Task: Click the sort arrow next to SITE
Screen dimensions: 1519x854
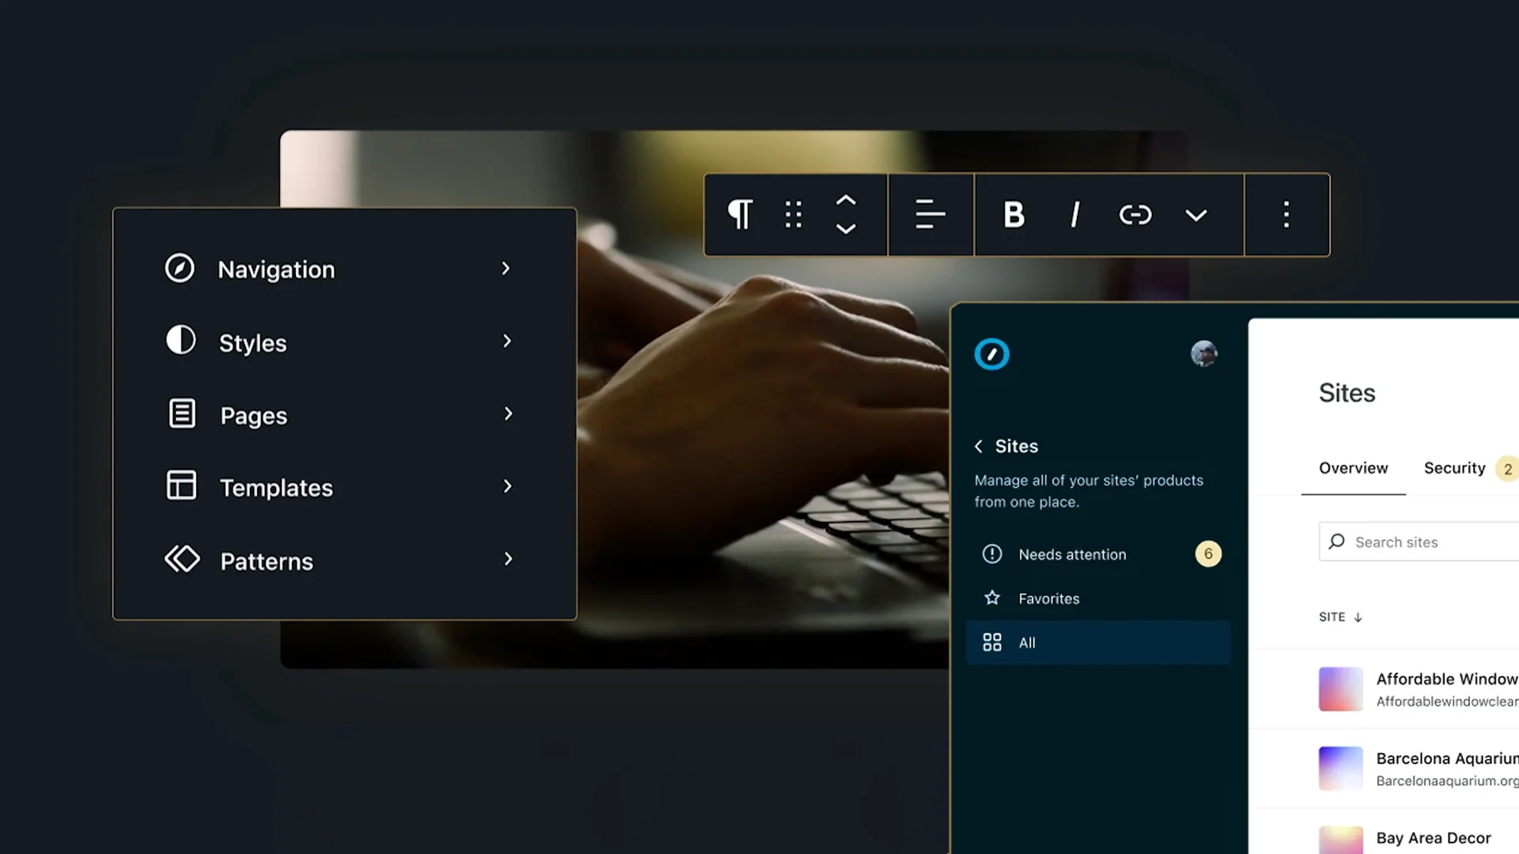Action: pyautogui.click(x=1358, y=618)
